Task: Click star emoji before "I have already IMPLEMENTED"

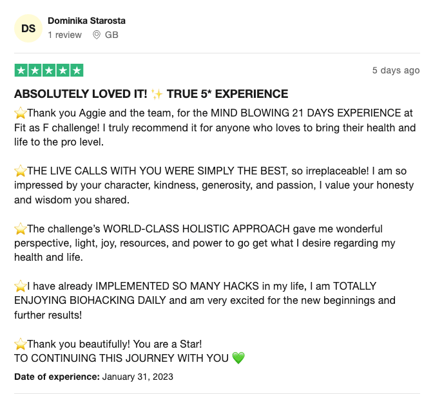Action: point(20,286)
